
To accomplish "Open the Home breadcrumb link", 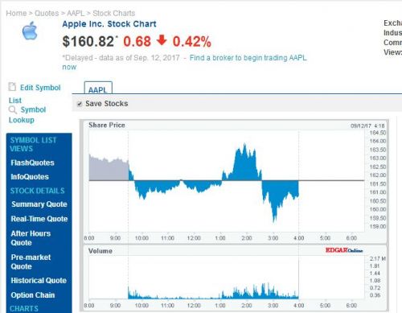I will click(16, 13).
